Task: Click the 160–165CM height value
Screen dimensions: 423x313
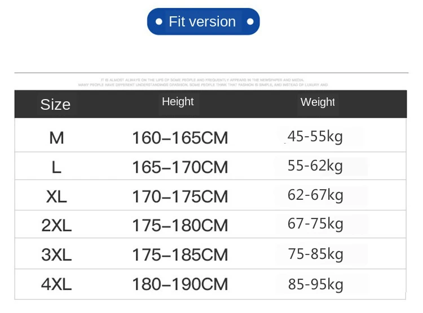Action: coord(180,138)
